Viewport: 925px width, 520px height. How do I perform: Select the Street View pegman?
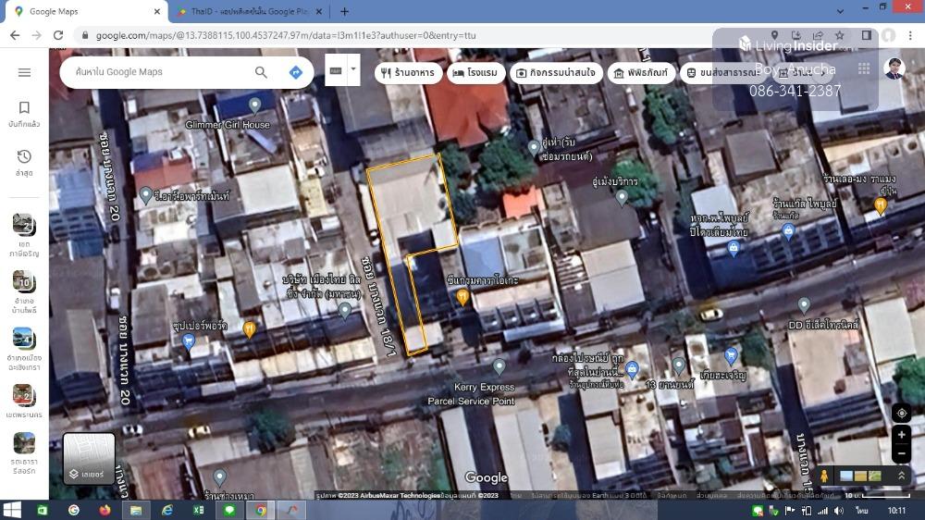824,476
